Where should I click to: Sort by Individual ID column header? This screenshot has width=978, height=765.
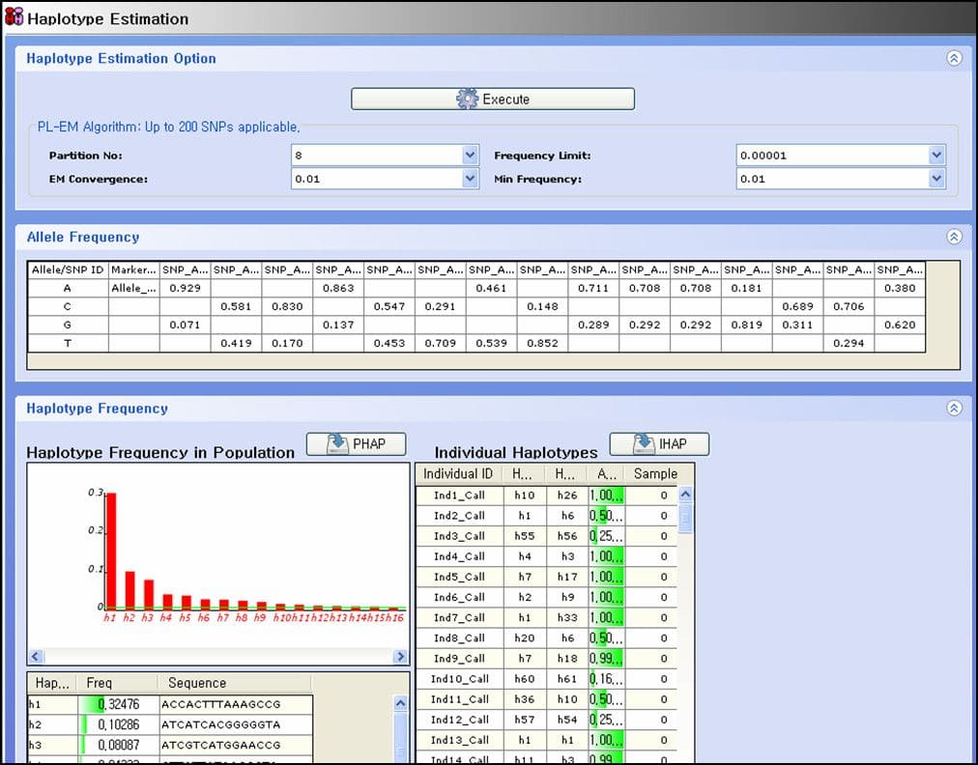click(458, 474)
